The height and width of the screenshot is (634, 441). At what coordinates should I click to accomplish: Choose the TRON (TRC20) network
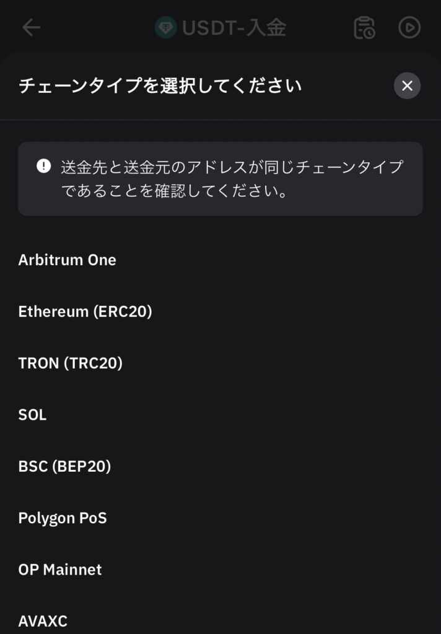(220, 363)
